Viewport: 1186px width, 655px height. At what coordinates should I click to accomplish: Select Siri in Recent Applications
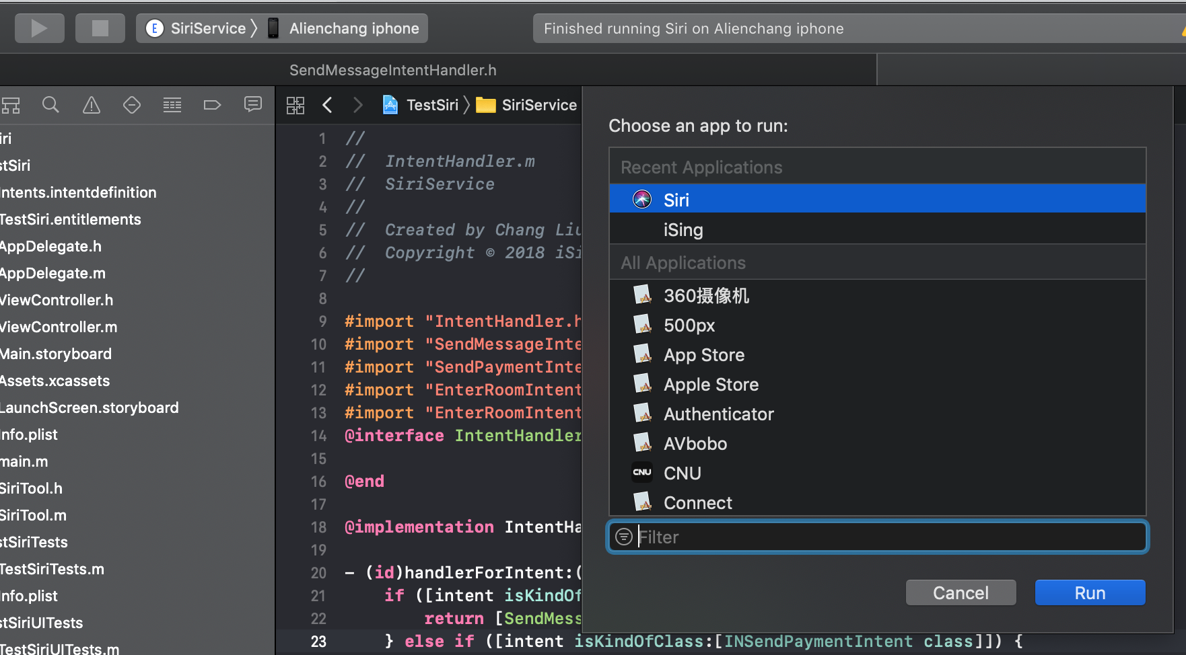coord(877,199)
